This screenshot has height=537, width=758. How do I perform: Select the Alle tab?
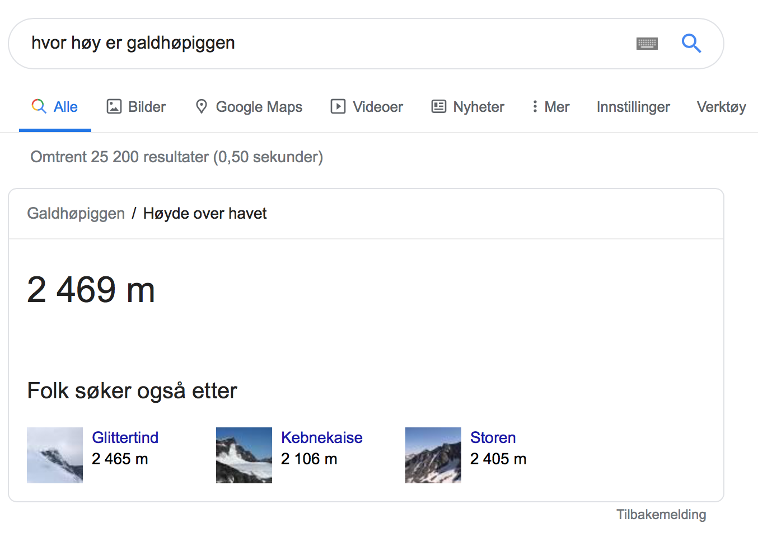[x=65, y=107]
